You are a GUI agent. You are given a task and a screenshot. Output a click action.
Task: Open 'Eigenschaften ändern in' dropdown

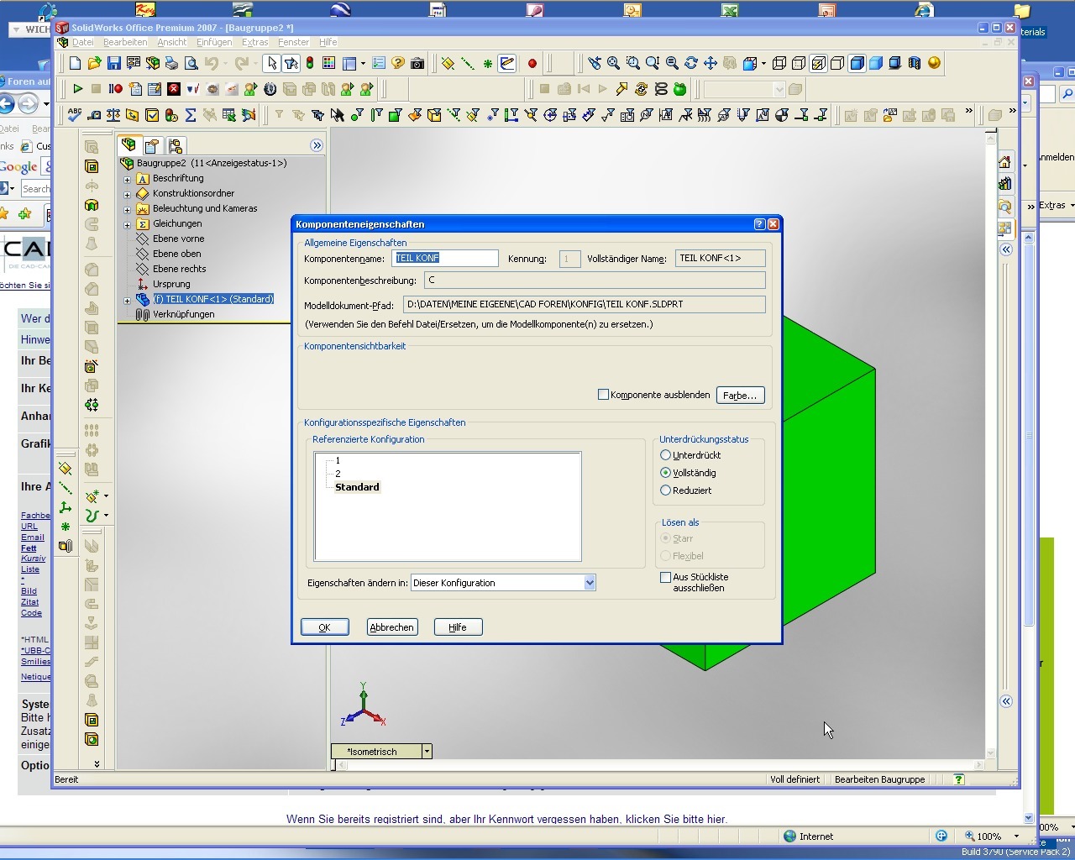[590, 583]
